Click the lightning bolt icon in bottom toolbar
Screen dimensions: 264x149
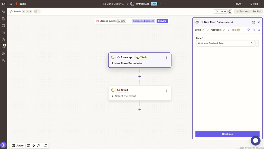[34, 146]
